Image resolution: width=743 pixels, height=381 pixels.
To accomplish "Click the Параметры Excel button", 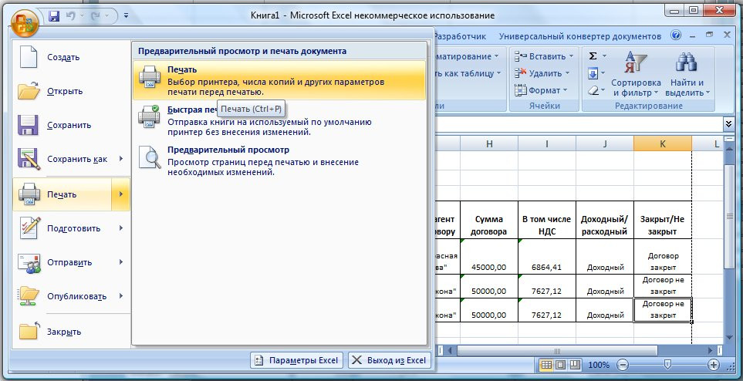I will coord(297,360).
